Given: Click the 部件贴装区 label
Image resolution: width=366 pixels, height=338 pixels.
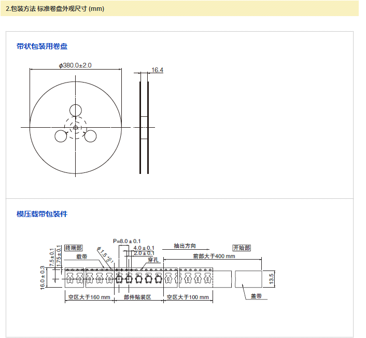Looking at the screenshot, I should [137, 298].
